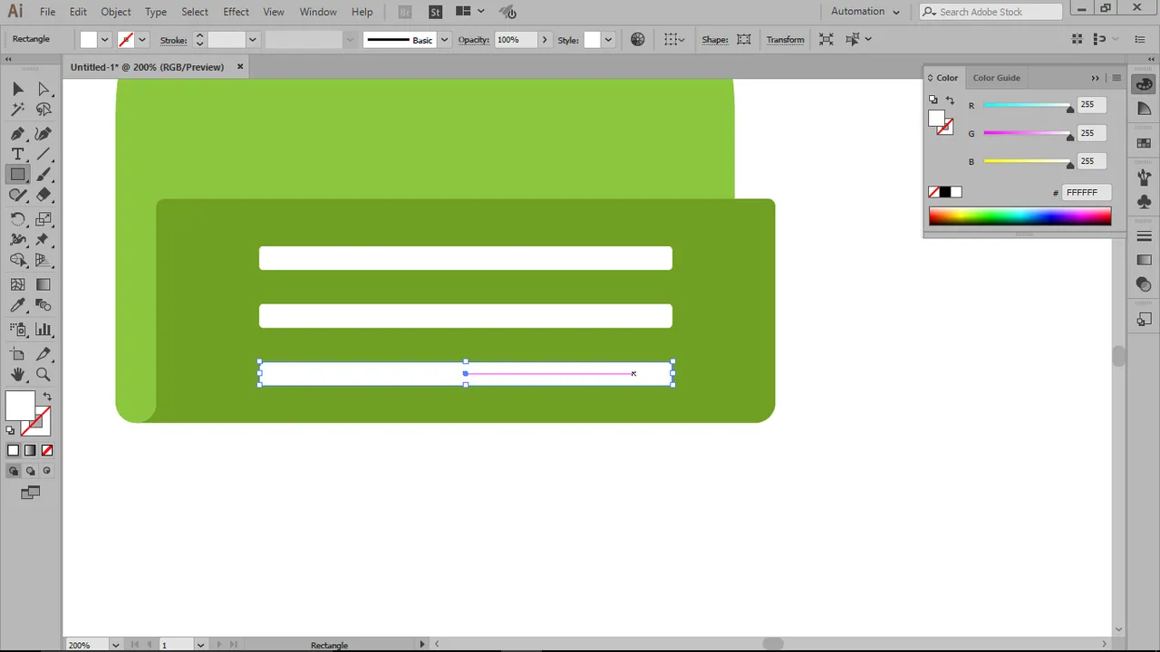Select the Direct Selection tool (white arrow)
This screenshot has height=652, width=1160.
click(43, 89)
